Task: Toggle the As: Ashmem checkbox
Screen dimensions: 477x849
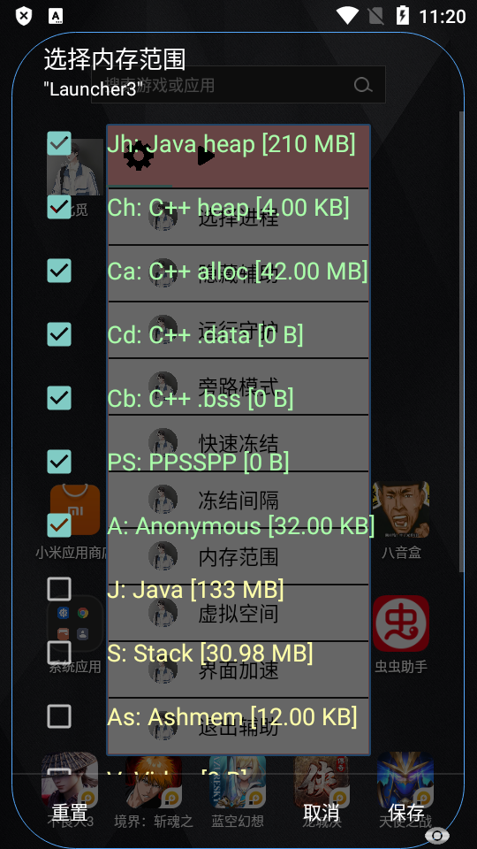Action: pyautogui.click(x=59, y=717)
